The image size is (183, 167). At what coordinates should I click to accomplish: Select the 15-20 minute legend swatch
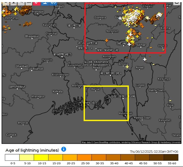coord(55,157)
